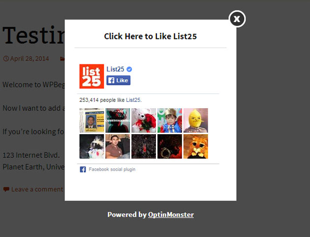Open the stadium crowd thumbnail
Viewport: 310px width, 237px height.
coord(144,147)
